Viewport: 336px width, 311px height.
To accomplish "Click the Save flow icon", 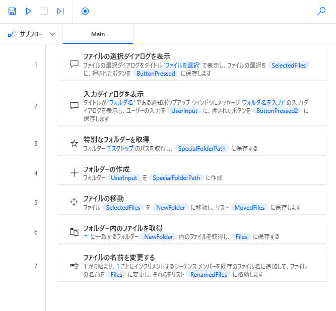I will (x=12, y=11).
